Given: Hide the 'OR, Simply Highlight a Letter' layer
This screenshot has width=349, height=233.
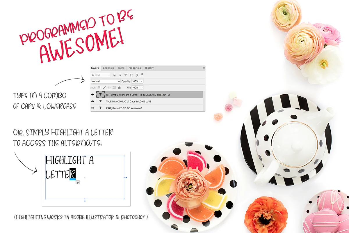Looking at the screenshot, I should (x=92, y=94).
